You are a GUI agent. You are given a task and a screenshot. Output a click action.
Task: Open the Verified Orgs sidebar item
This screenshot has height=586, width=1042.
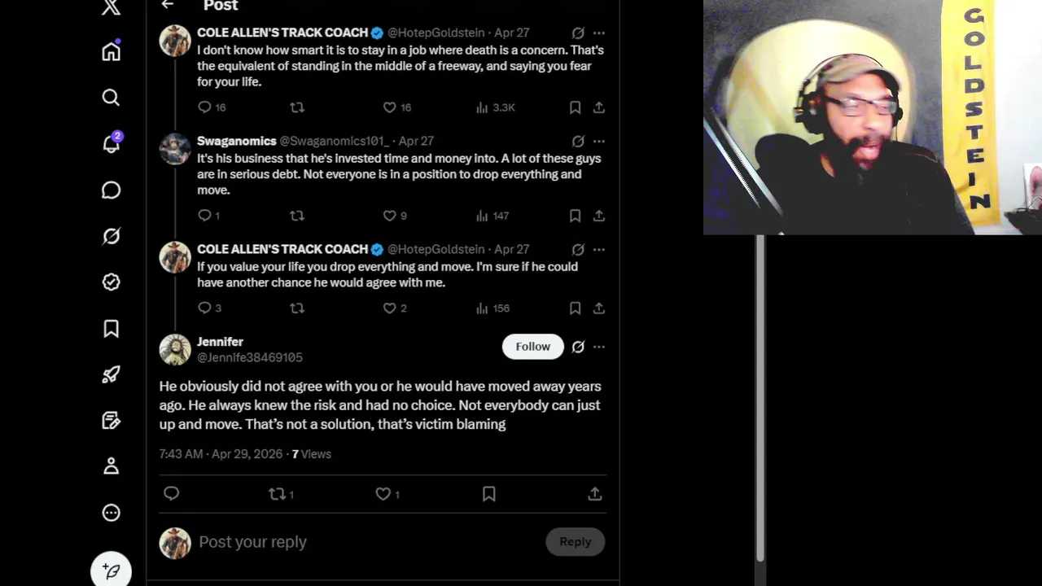pos(111,282)
